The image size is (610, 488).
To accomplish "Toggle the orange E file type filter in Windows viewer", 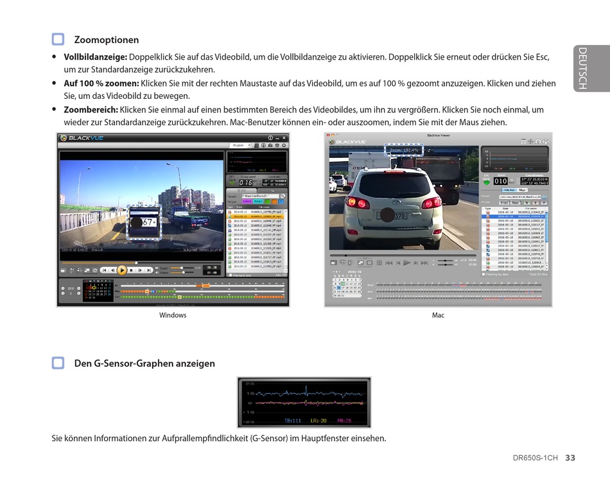I will point(274,201).
